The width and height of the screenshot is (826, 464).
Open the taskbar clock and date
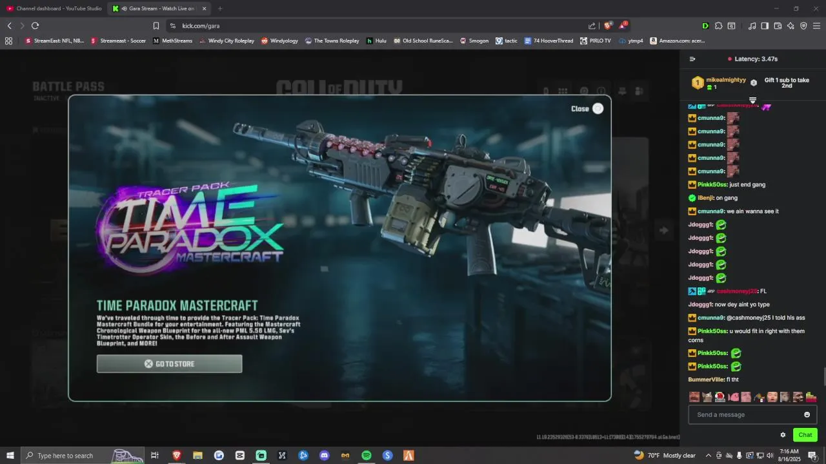coord(789,456)
